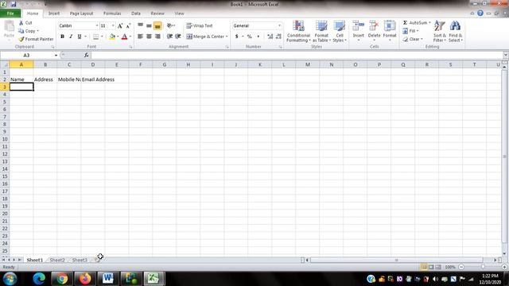The image size is (509, 286).
Task: Expand Merge & Center dropdown arrow
Action: point(227,37)
